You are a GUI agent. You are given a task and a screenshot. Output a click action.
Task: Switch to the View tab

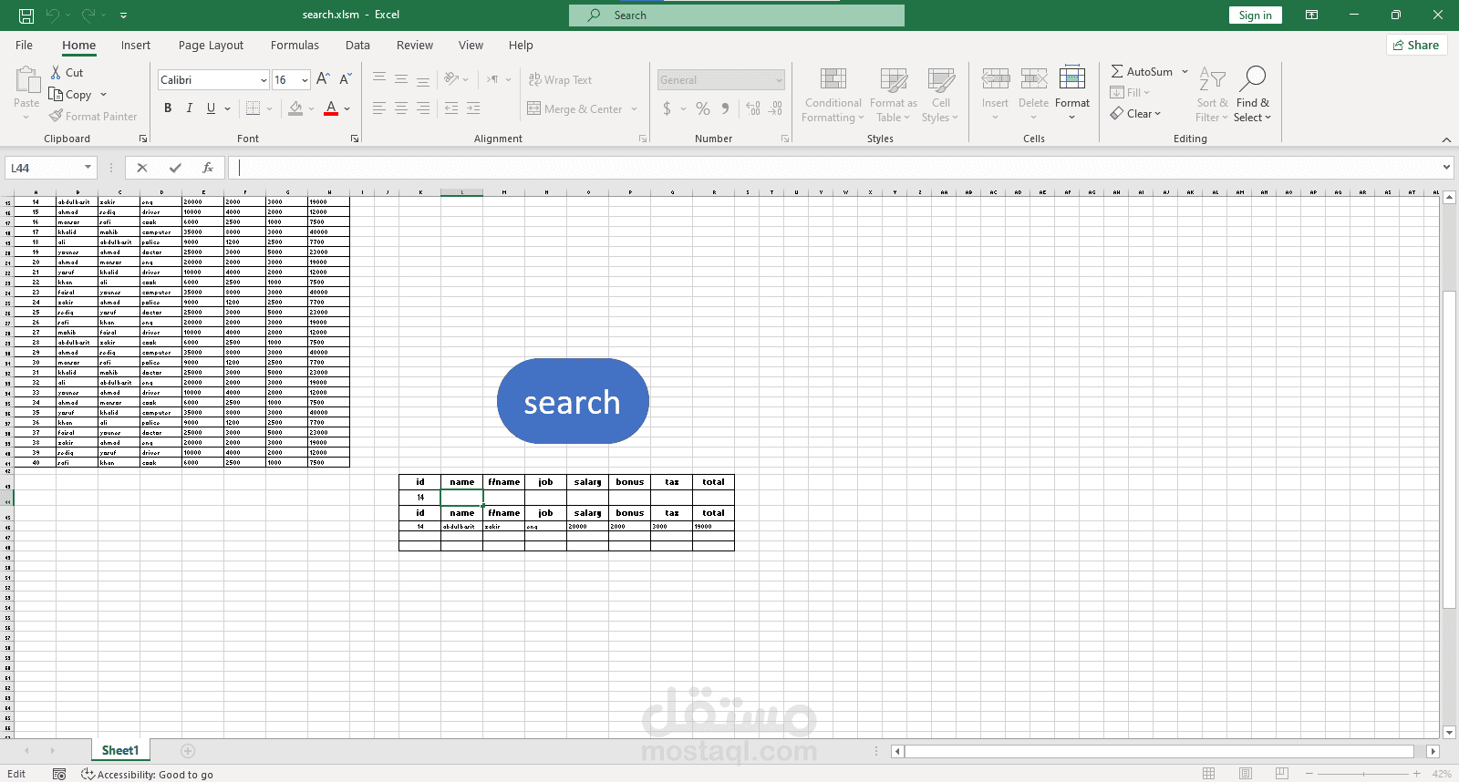471,45
